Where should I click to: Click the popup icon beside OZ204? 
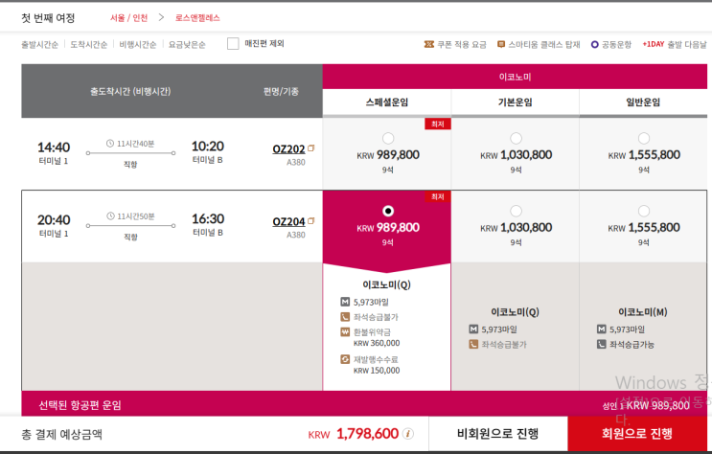pos(311,220)
